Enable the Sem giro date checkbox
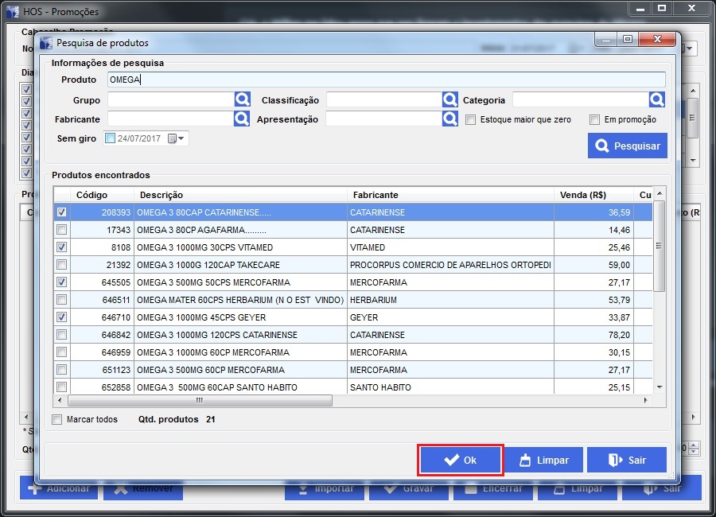 pyautogui.click(x=111, y=138)
